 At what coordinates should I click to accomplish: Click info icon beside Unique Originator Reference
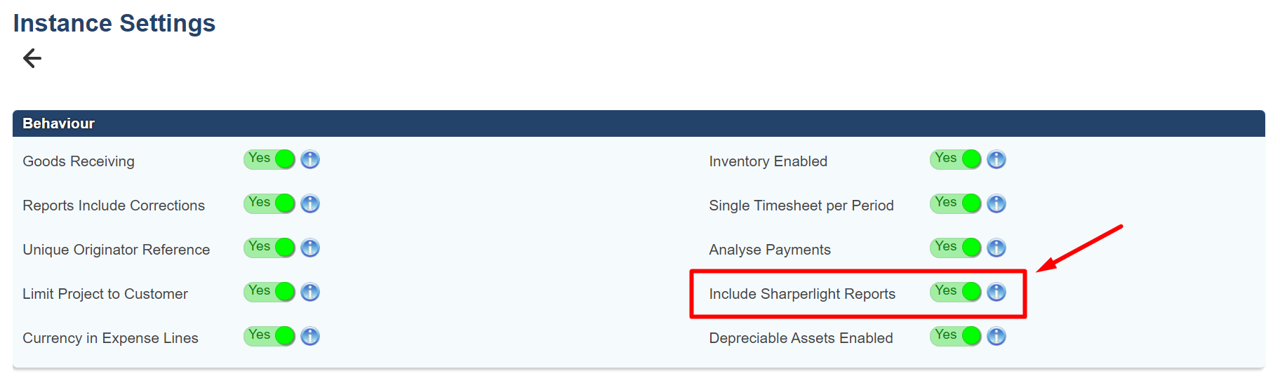tap(310, 248)
